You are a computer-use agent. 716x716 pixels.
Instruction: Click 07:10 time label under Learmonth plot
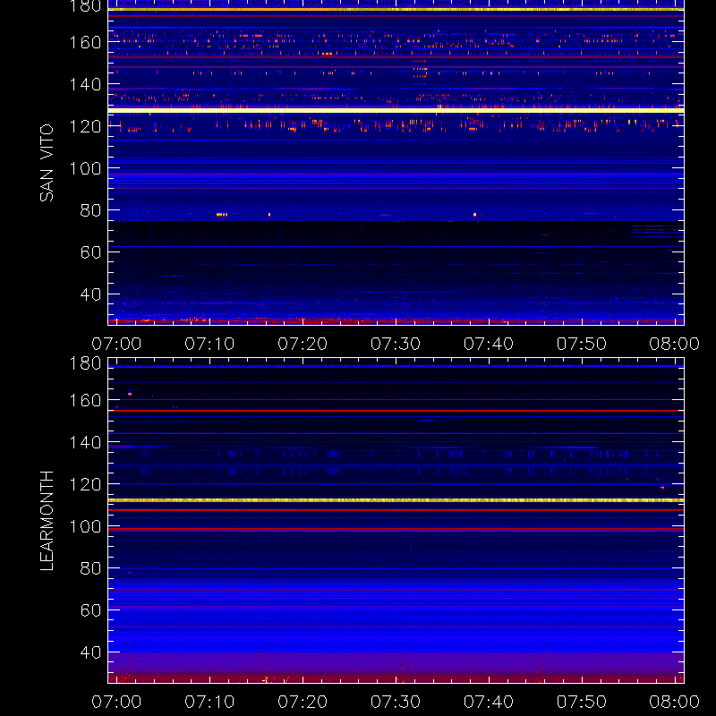click(x=209, y=702)
